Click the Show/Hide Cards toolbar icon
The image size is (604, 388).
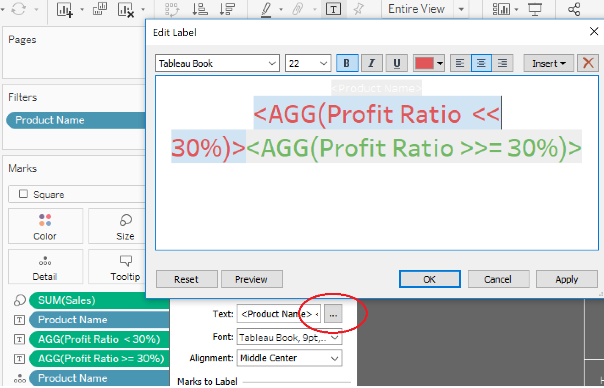point(501,9)
